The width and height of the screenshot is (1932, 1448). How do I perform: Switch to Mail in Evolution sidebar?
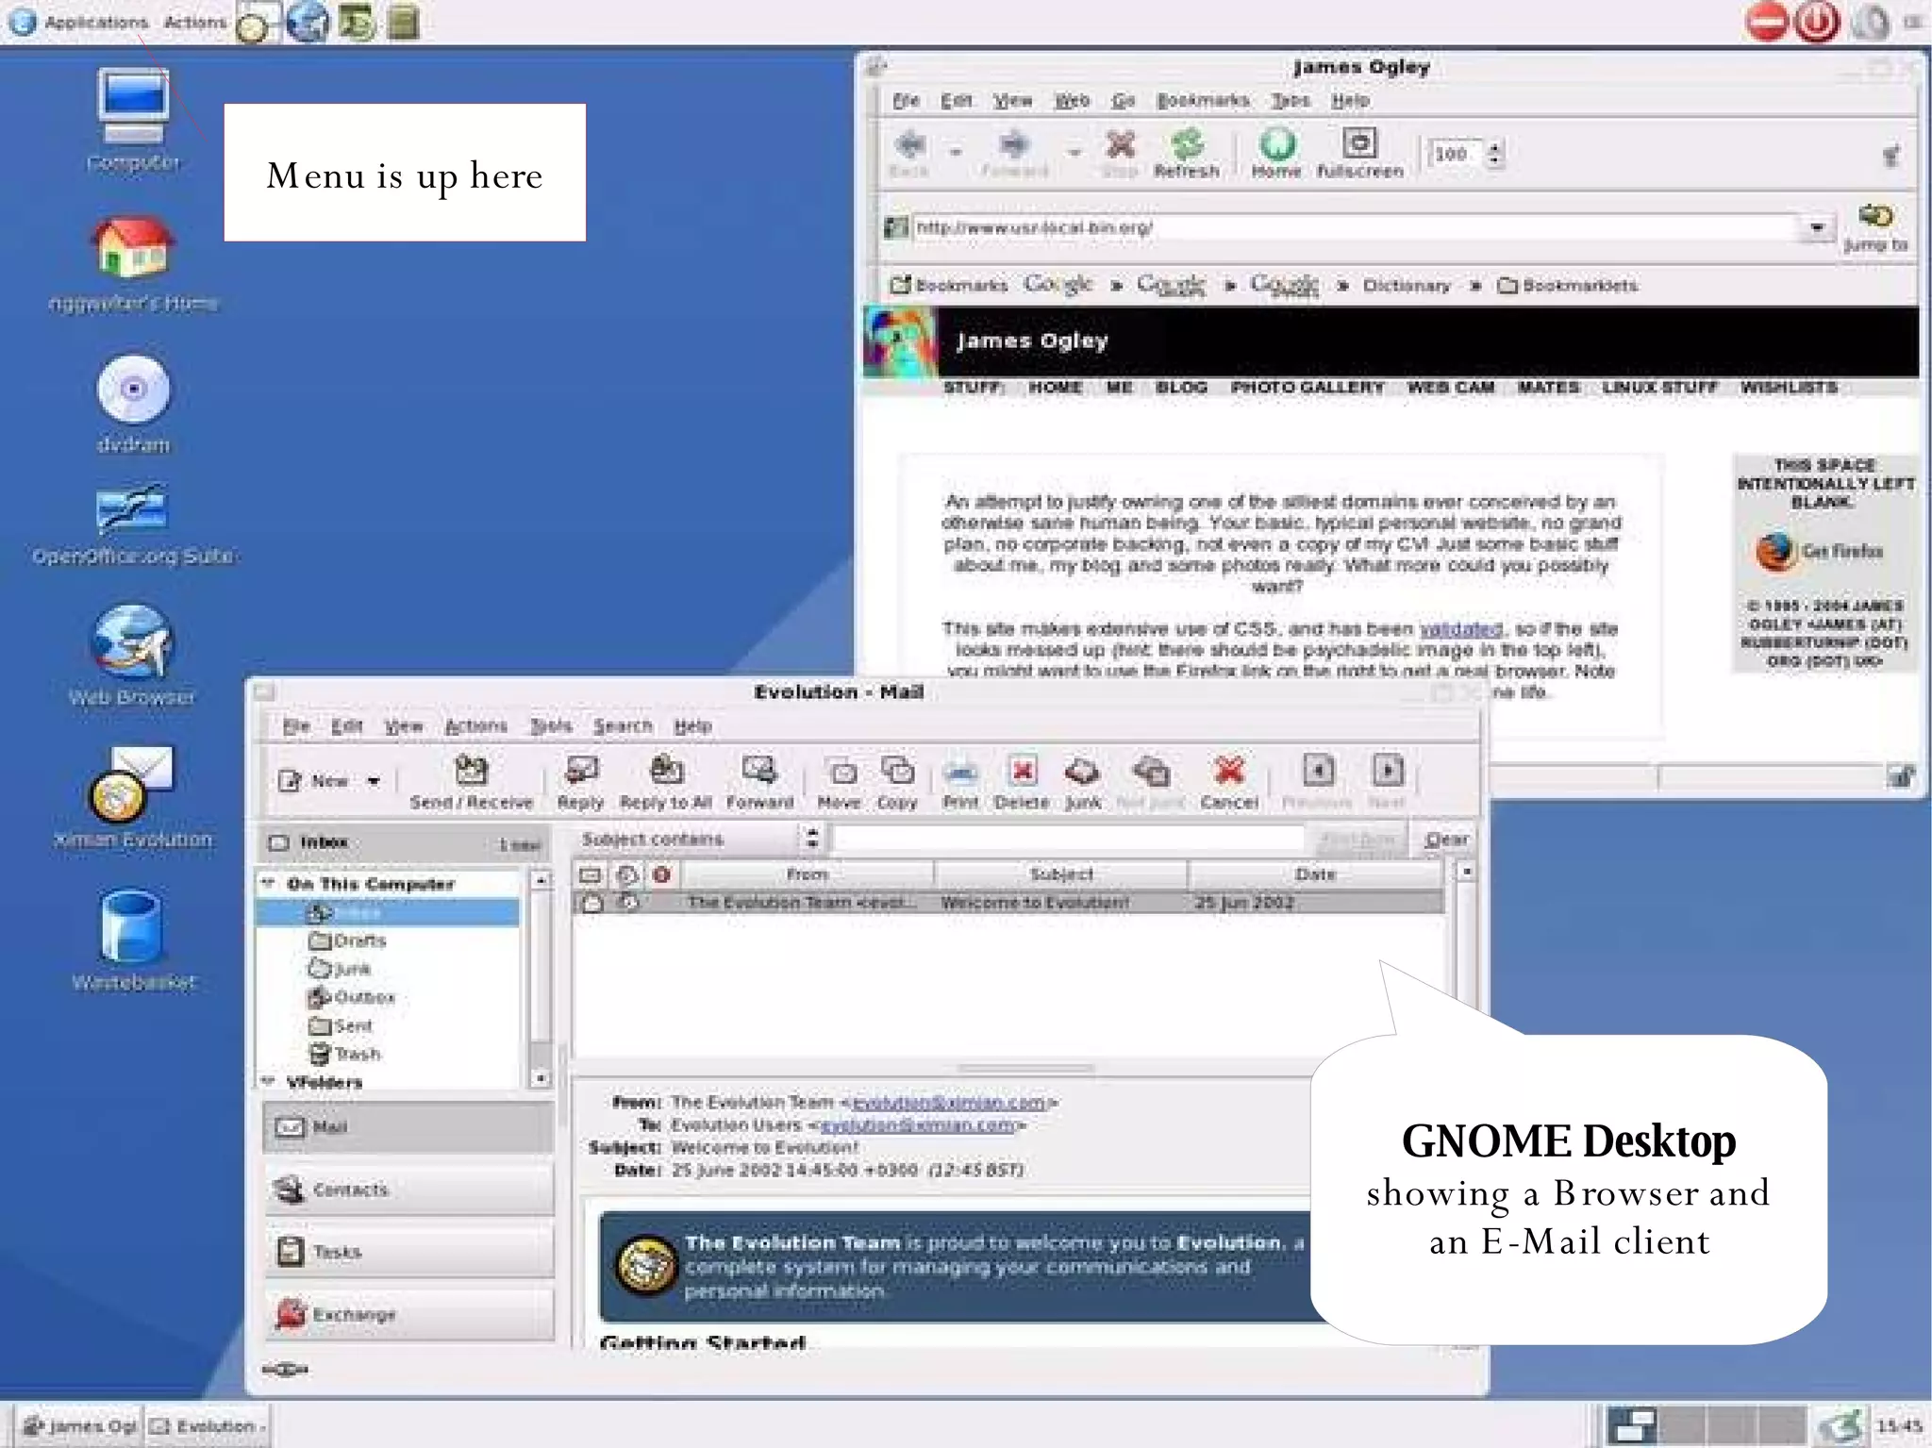(x=408, y=1127)
